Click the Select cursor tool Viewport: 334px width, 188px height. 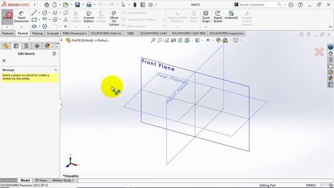click(123, 5)
